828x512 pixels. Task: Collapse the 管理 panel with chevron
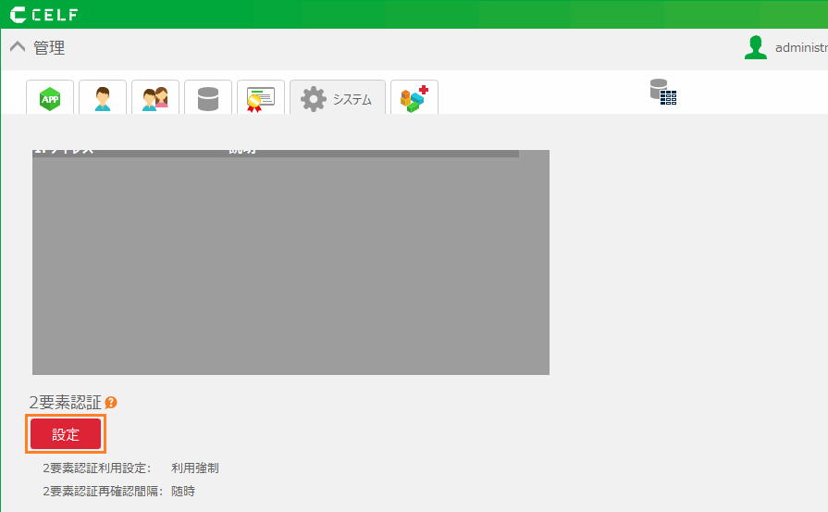pyautogui.click(x=18, y=47)
